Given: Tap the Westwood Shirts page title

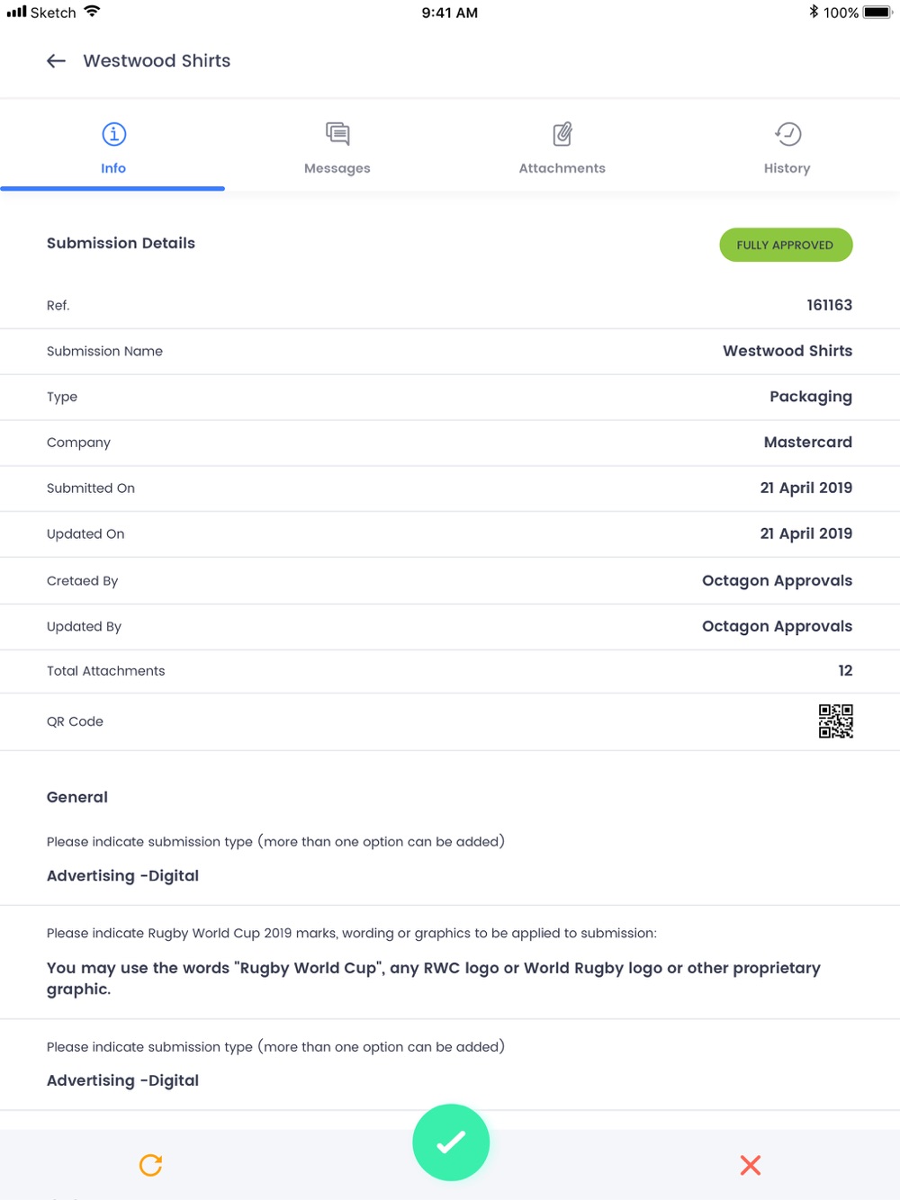Looking at the screenshot, I should pos(157,61).
